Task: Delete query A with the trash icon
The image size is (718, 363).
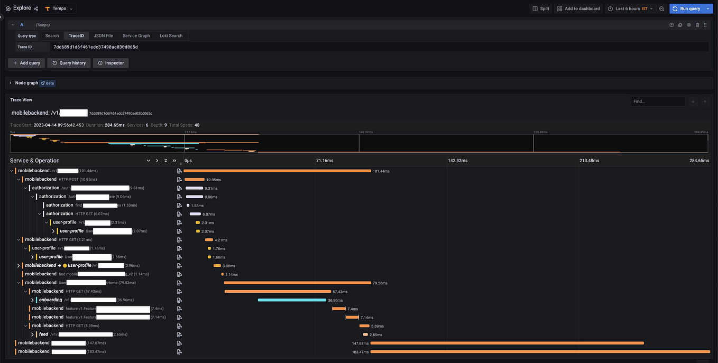Action: coord(697,24)
